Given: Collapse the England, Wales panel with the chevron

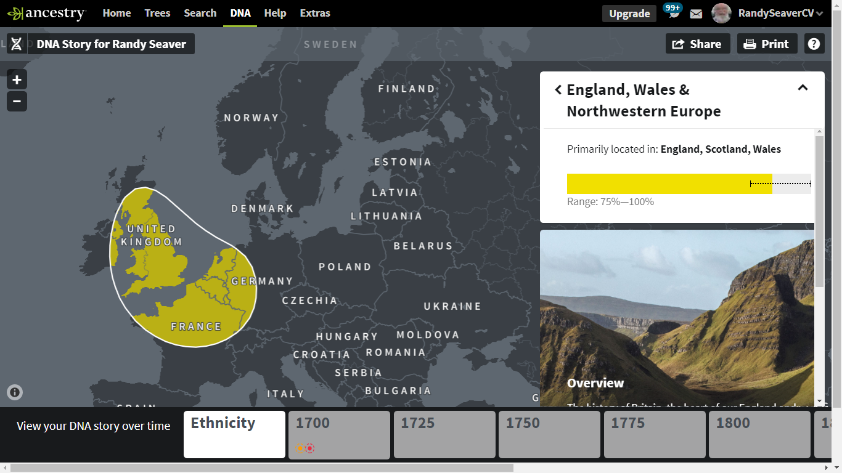Looking at the screenshot, I should tap(803, 87).
